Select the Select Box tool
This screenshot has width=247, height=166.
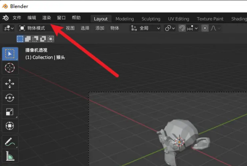[x=10, y=54]
